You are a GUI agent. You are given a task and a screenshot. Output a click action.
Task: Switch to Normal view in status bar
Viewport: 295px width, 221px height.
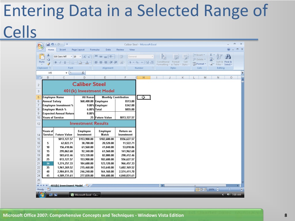(197, 189)
